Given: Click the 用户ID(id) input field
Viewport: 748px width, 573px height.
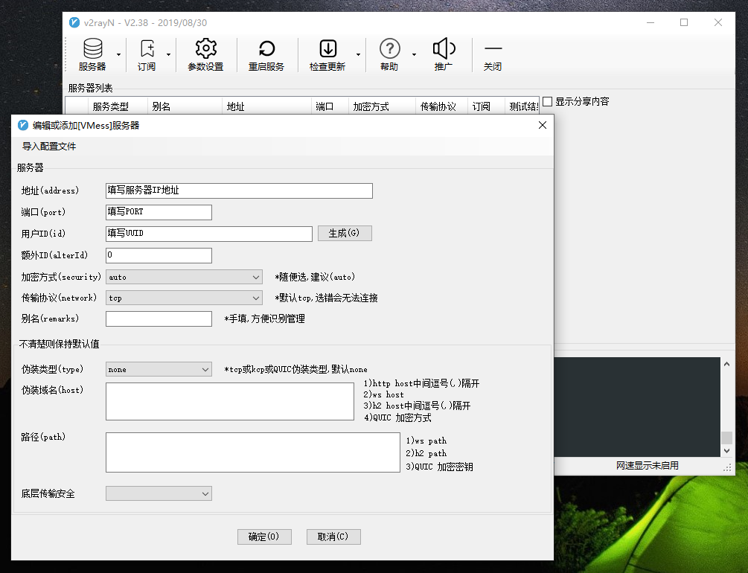Looking at the screenshot, I should (x=209, y=234).
